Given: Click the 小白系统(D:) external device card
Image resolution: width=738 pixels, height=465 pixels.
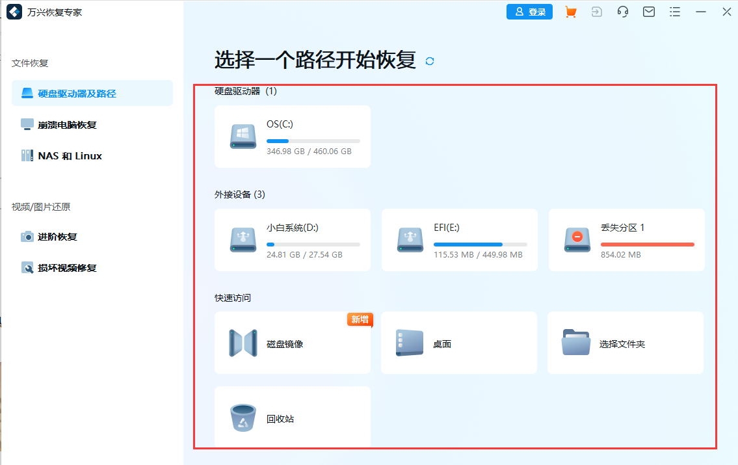Looking at the screenshot, I should 292,240.
